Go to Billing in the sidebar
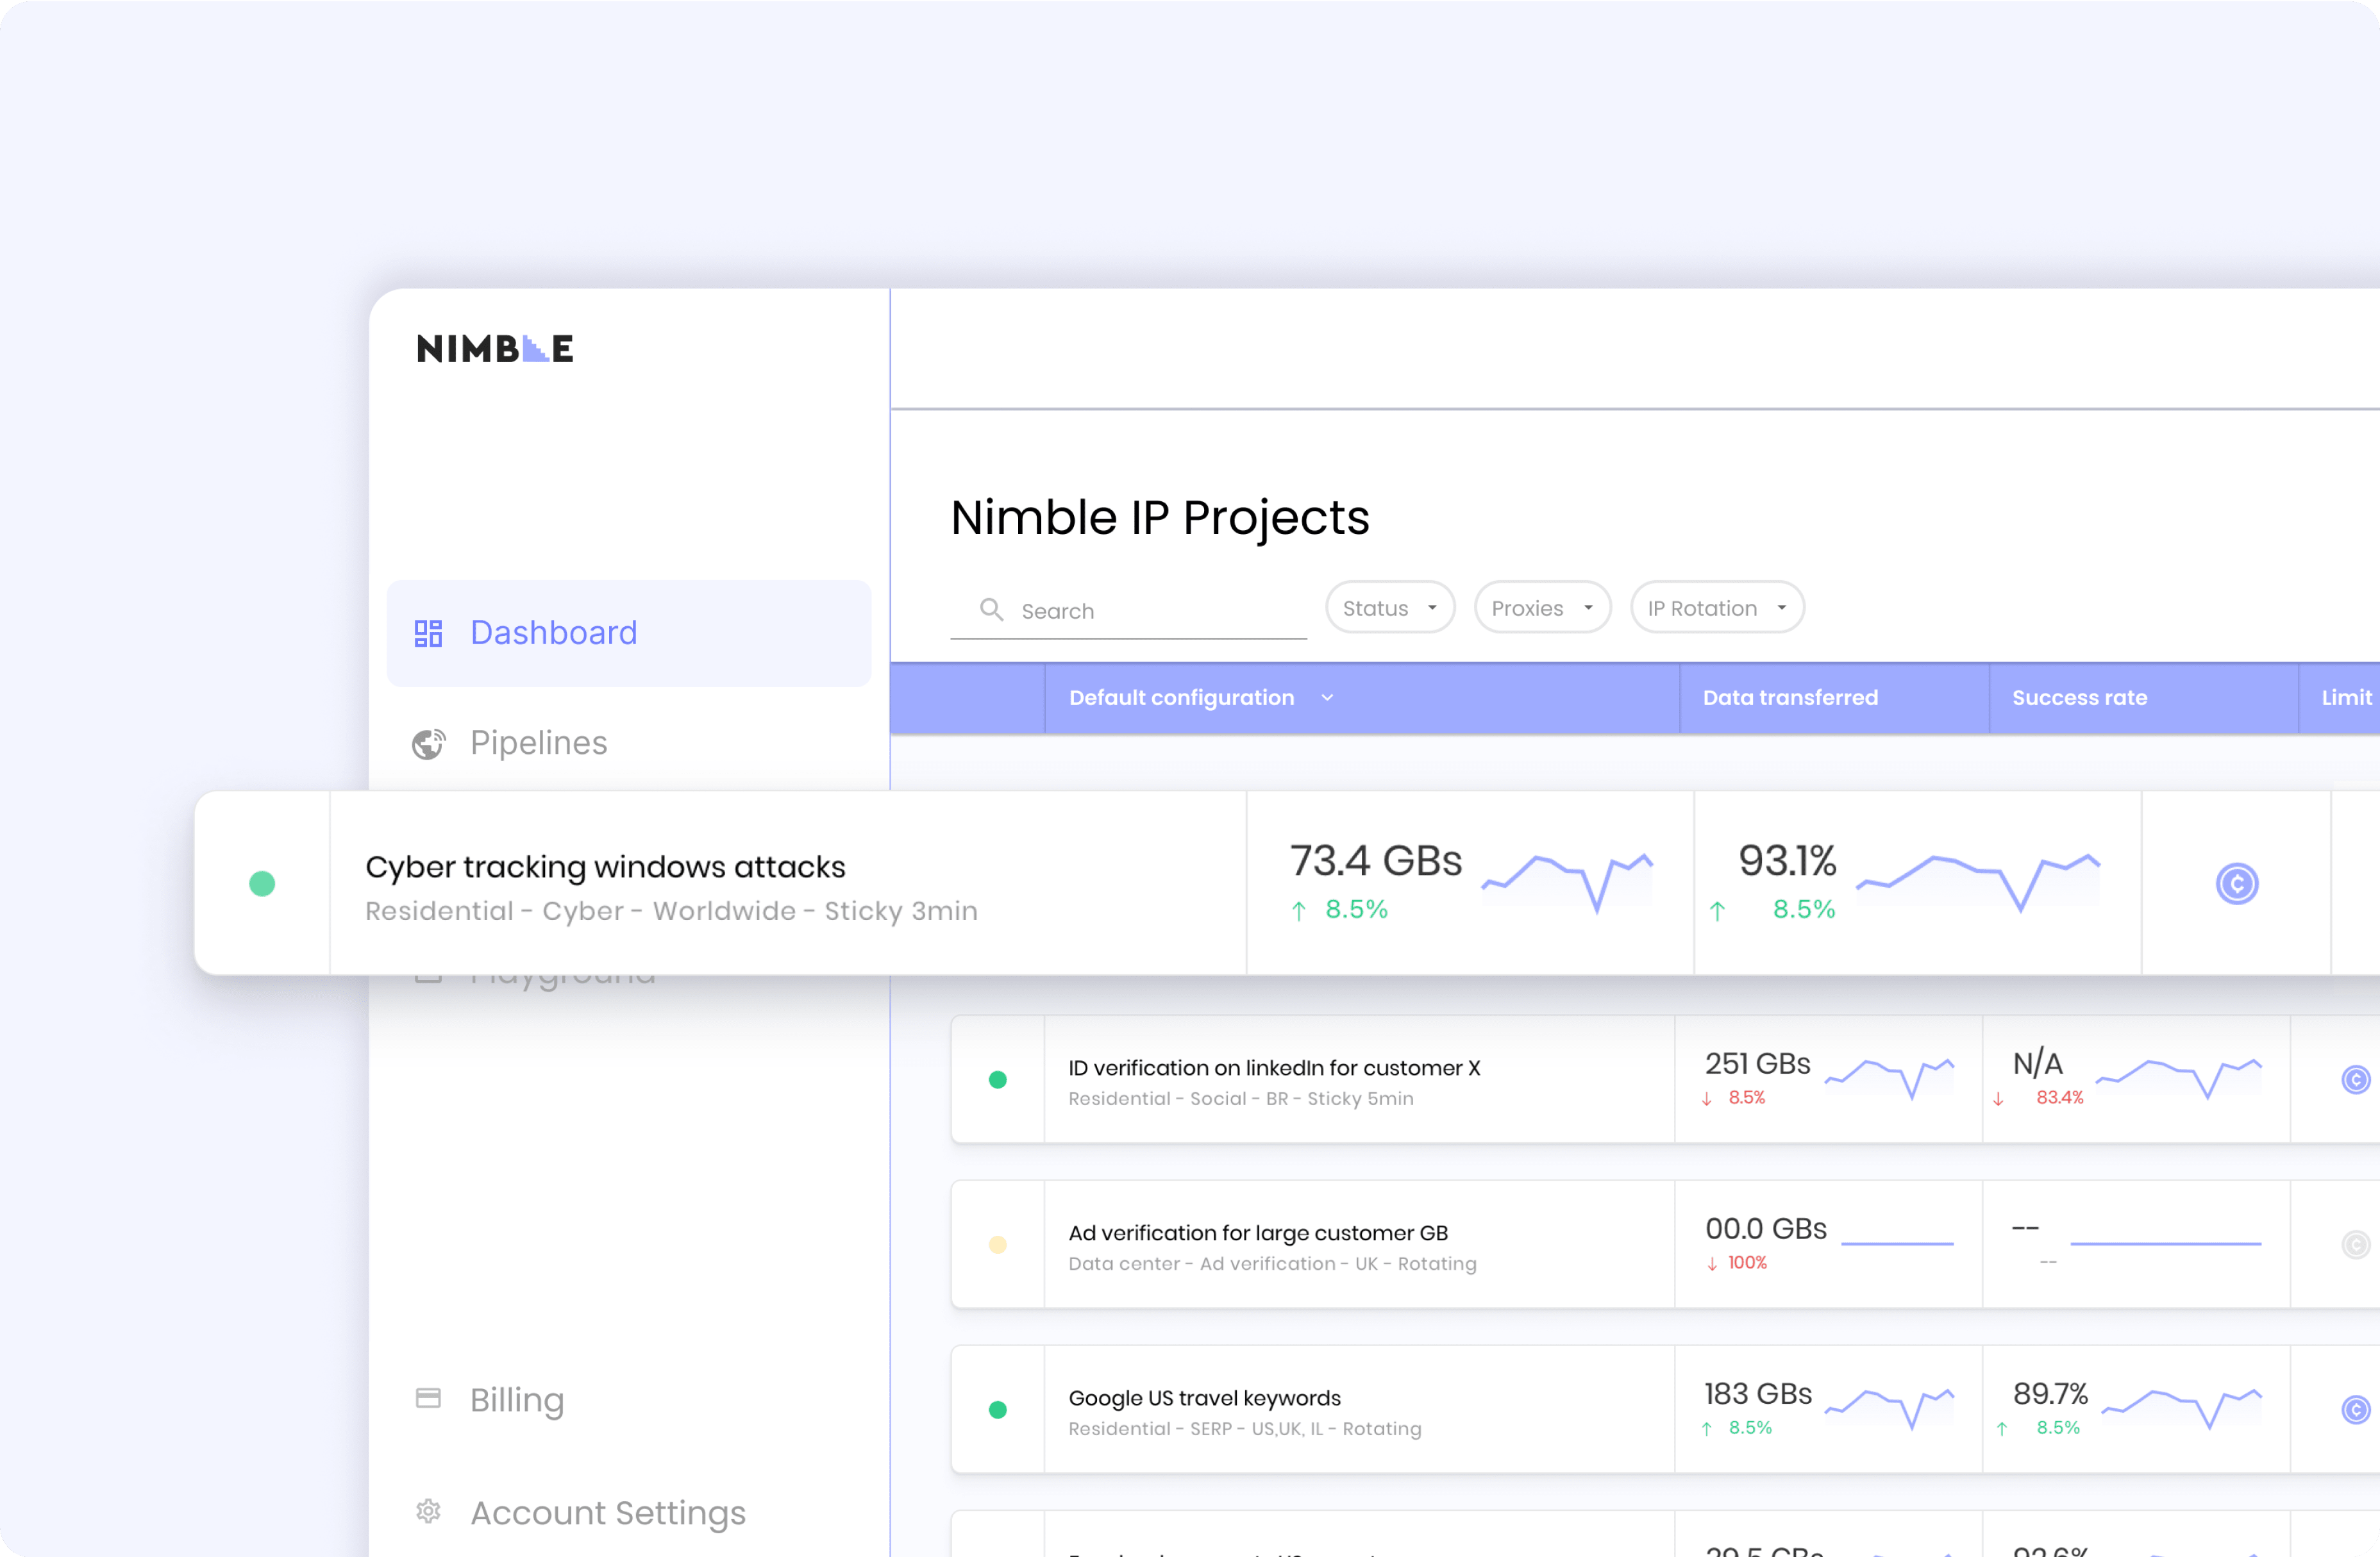The width and height of the screenshot is (2380, 1557). (516, 1399)
